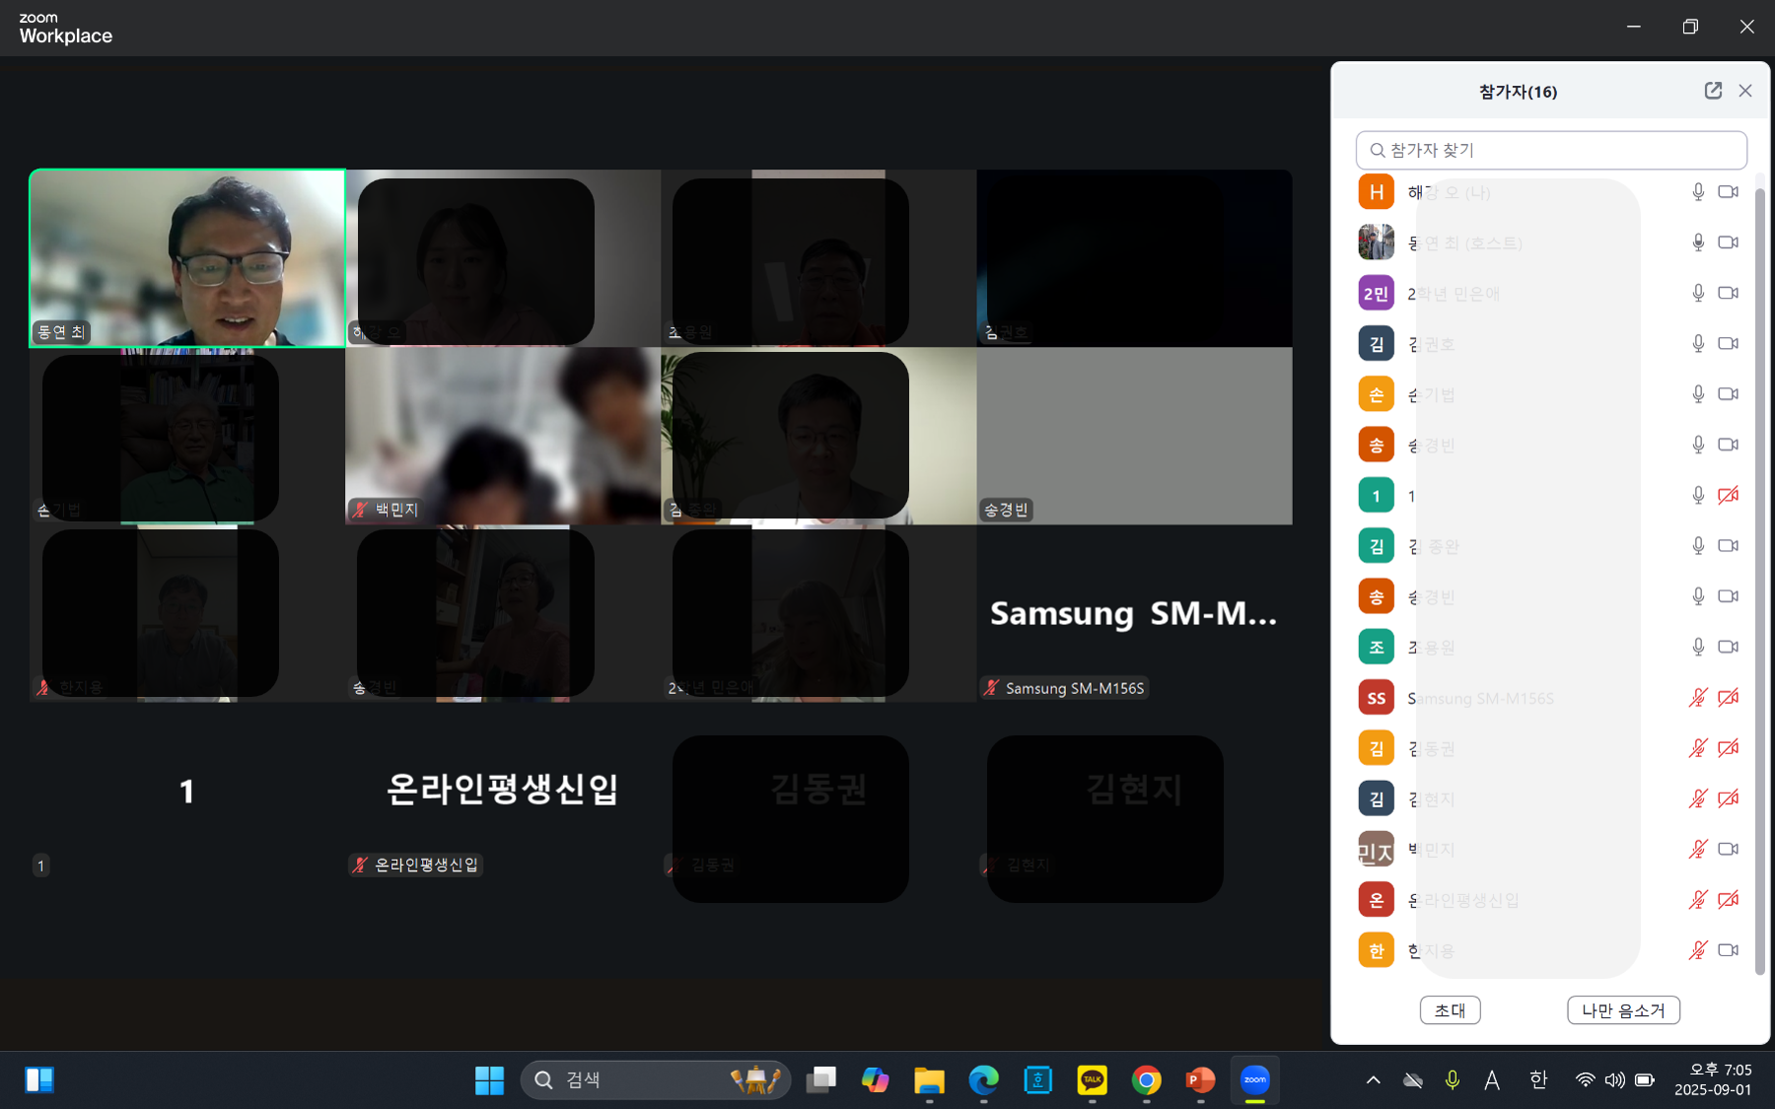
Task: Click the 나만 음소거 button
Action: 1623,1010
